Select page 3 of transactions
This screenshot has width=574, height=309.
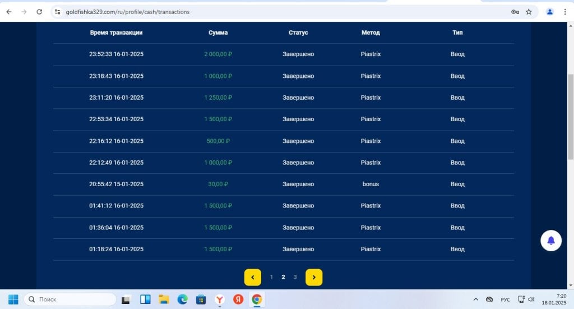click(295, 277)
